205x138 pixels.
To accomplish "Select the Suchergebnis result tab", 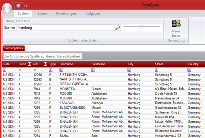I will click(x=13, y=48).
